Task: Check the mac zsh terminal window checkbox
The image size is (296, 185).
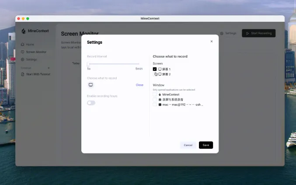Action: (154, 105)
